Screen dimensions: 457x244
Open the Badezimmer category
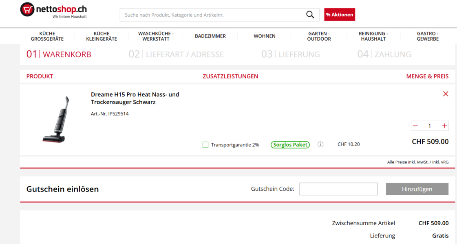coord(210,36)
